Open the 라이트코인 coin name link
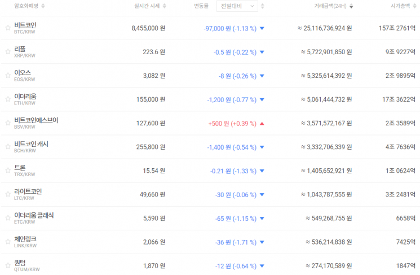420x275 pixels. click(x=28, y=191)
